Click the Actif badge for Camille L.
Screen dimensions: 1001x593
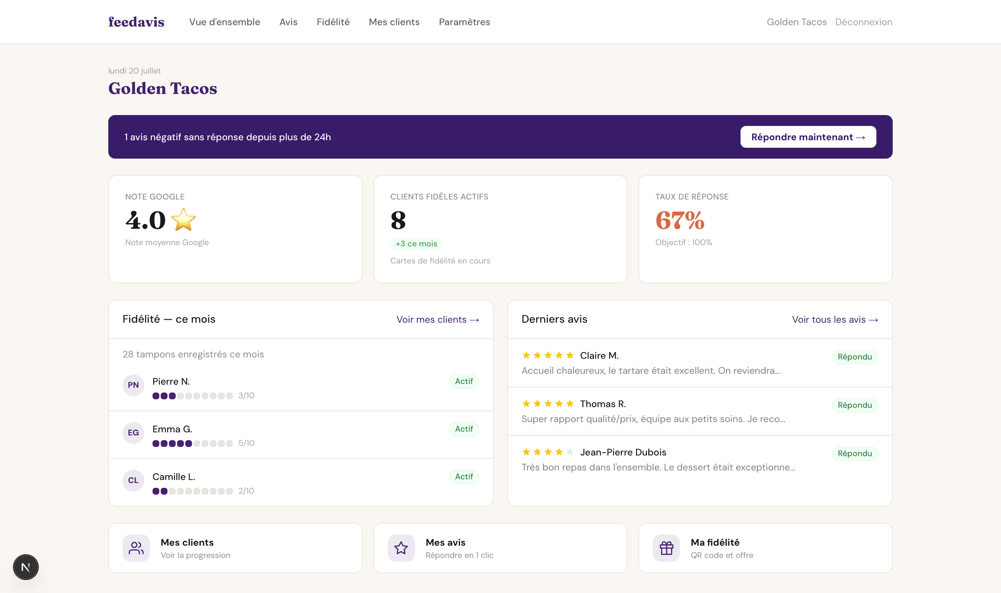pos(464,476)
